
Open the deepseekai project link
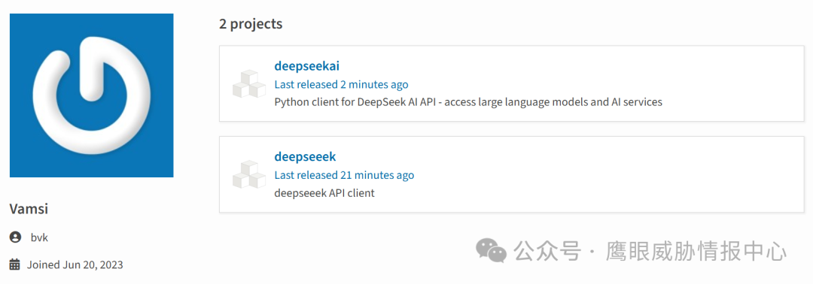(x=306, y=66)
